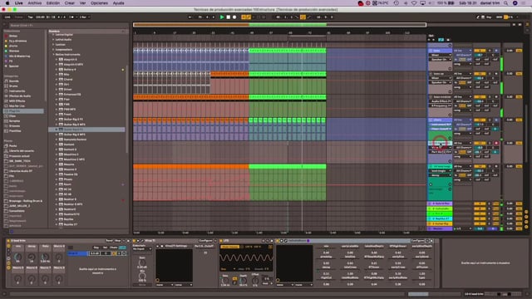Viewport: 532px width, 299px height.
Task: Toggle the metronome in the control bar
Action: [71, 17]
